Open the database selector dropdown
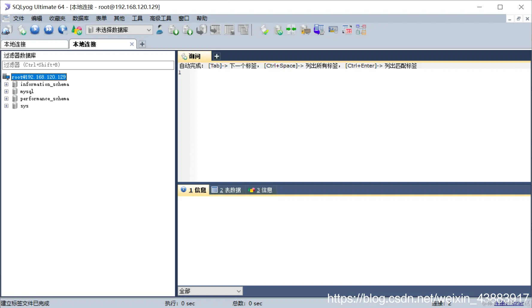Image resolution: width=532 pixels, height=308 pixels. click(x=119, y=30)
